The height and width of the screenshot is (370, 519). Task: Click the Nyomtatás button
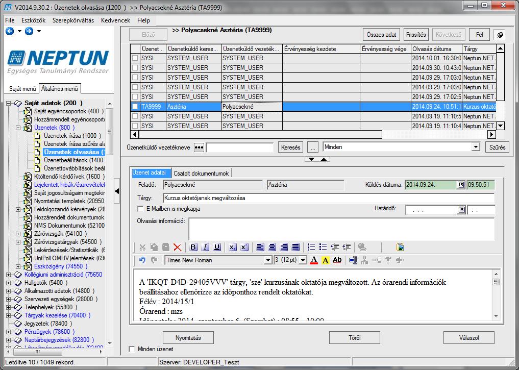pyautogui.click(x=188, y=338)
